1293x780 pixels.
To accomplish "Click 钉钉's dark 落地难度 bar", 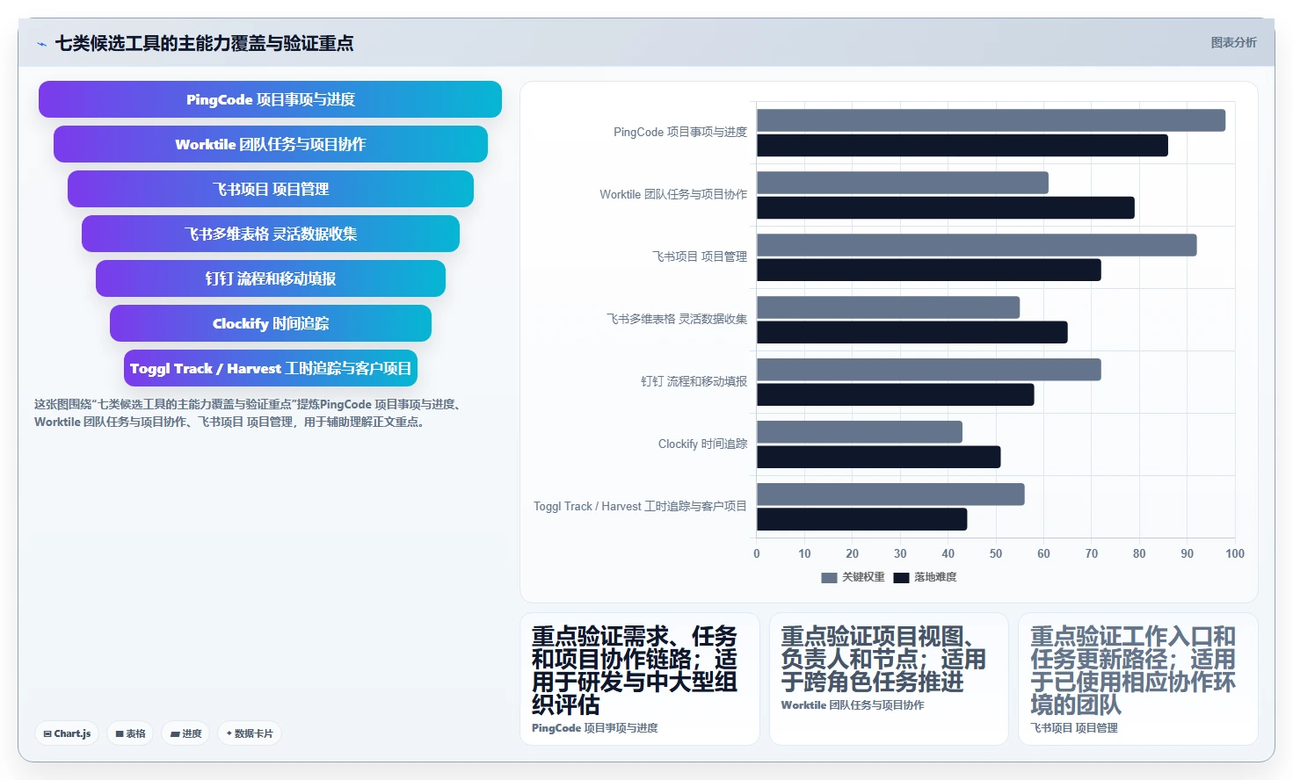I will [x=896, y=395].
